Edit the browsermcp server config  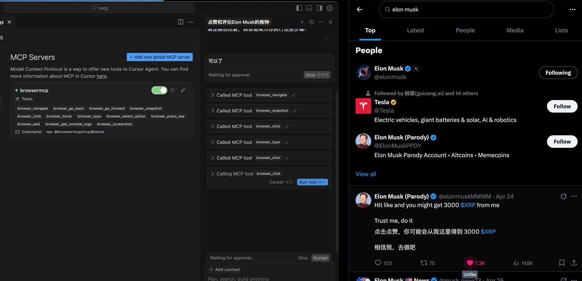183,90
